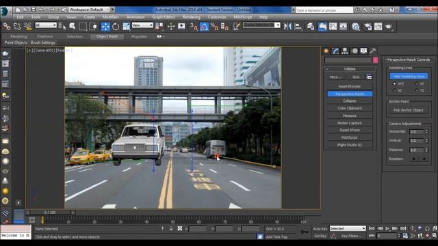This screenshot has height=246, width=438.
Task: Click the Save File icon in quick access toolbar
Action: tap(34, 10)
